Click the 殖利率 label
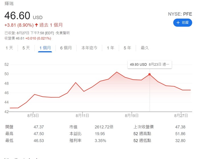This screenshot has height=159, width=205. point(75,141)
